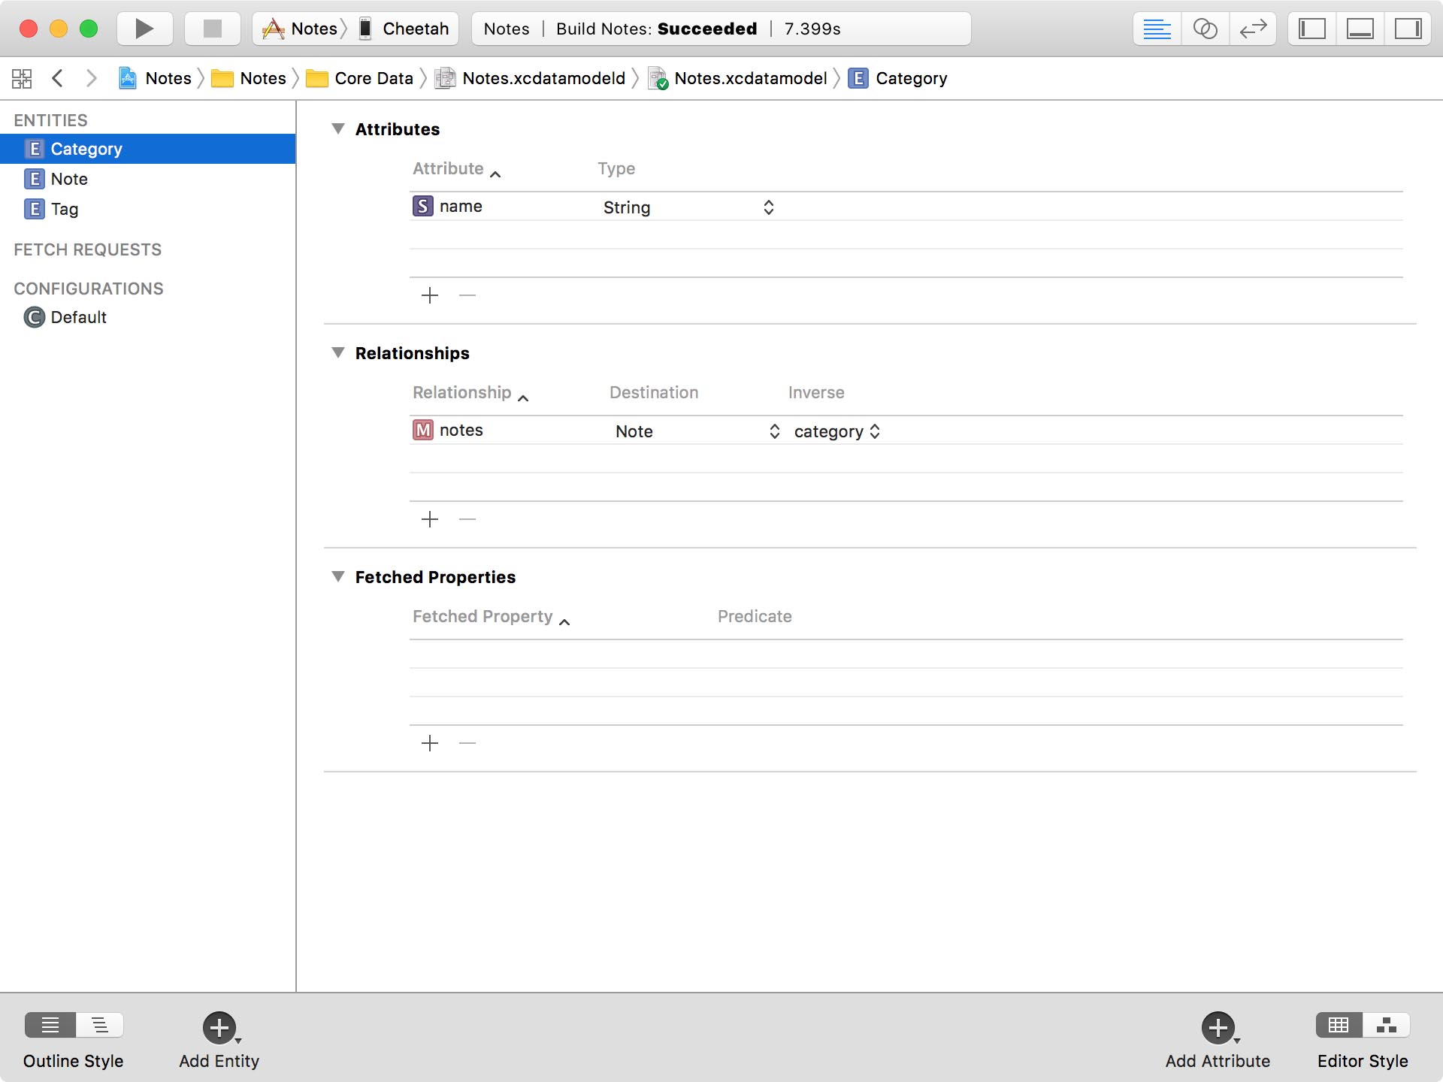Collapse the Relationships section
The height and width of the screenshot is (1082, 1443).
(x=338, y=352)
